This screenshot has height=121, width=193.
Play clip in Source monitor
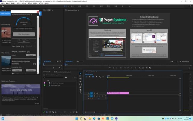[x=54, y=68]
